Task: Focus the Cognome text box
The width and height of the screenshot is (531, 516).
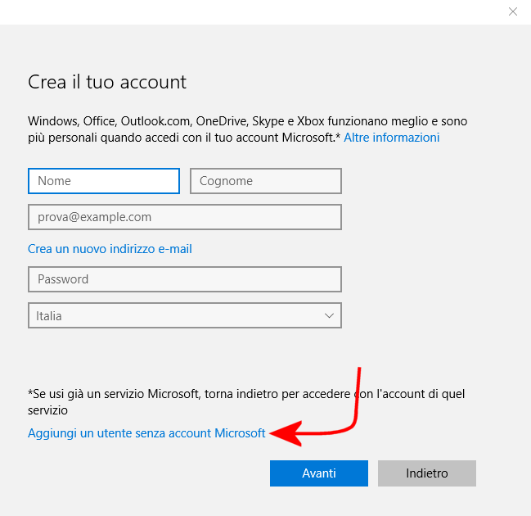Action: (265, 181)
